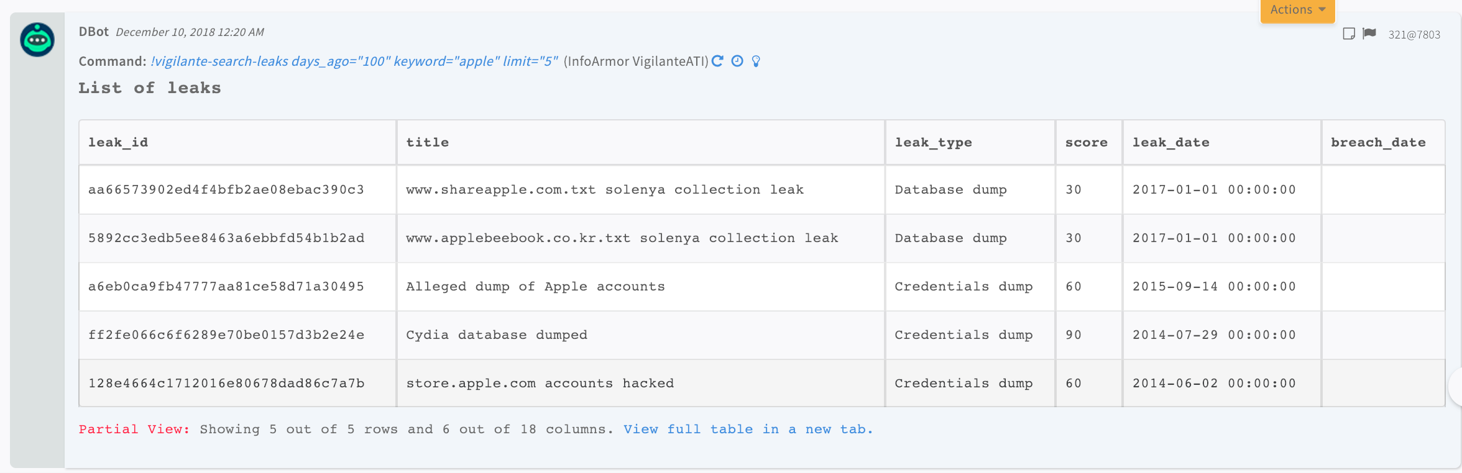Select the "Cydia database dumped" title cell

496,335
